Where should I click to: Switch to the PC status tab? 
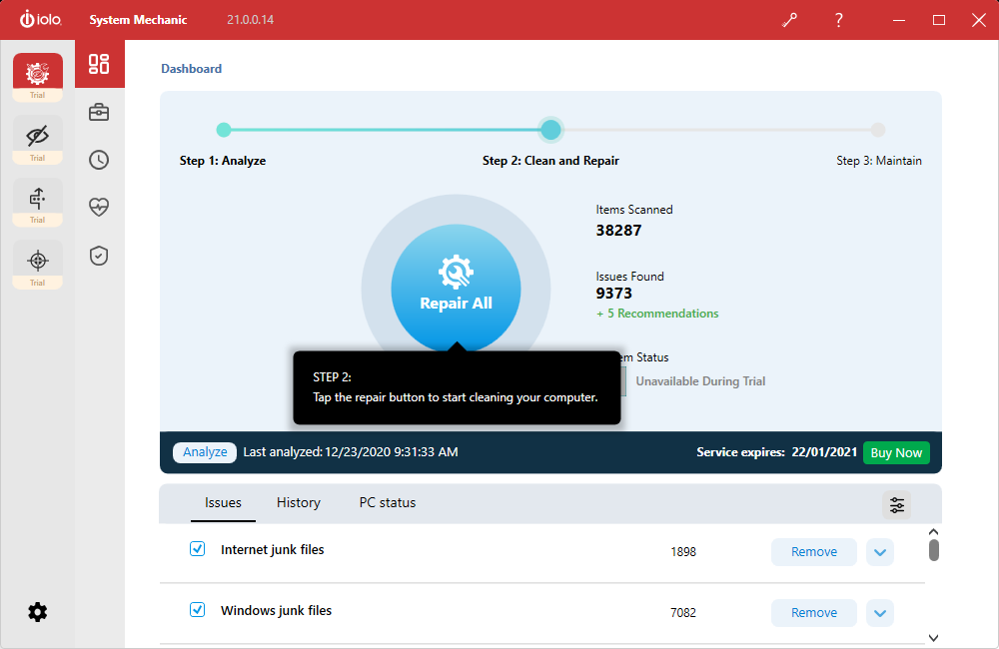click(x=388, y=503)
